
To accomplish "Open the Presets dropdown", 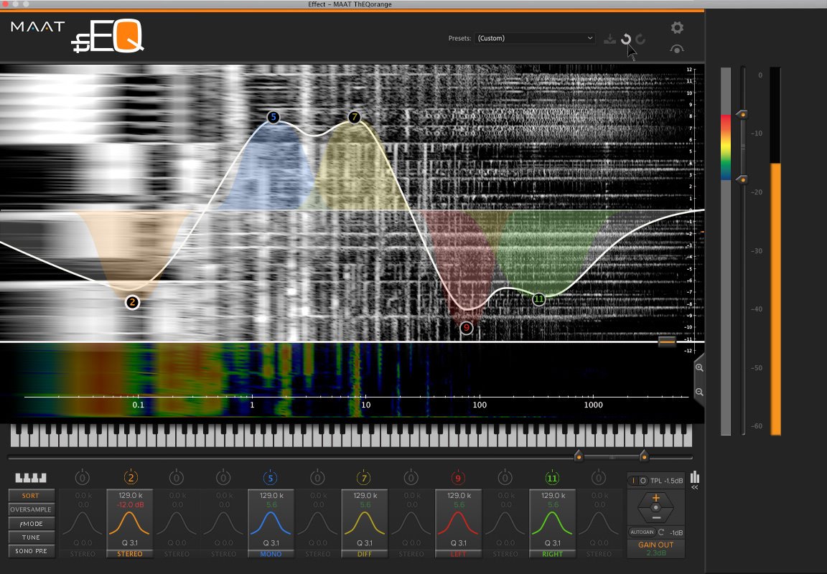I will tap(535, 38).
